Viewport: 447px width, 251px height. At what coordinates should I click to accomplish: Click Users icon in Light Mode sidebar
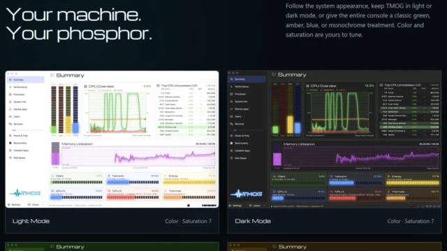10,116
